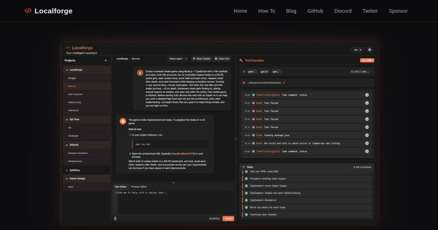Viewport: 438px width, 230px height.
Task: Open info icon on the first TaskTrackingTool entry
Action: click(x=367, y=95)
